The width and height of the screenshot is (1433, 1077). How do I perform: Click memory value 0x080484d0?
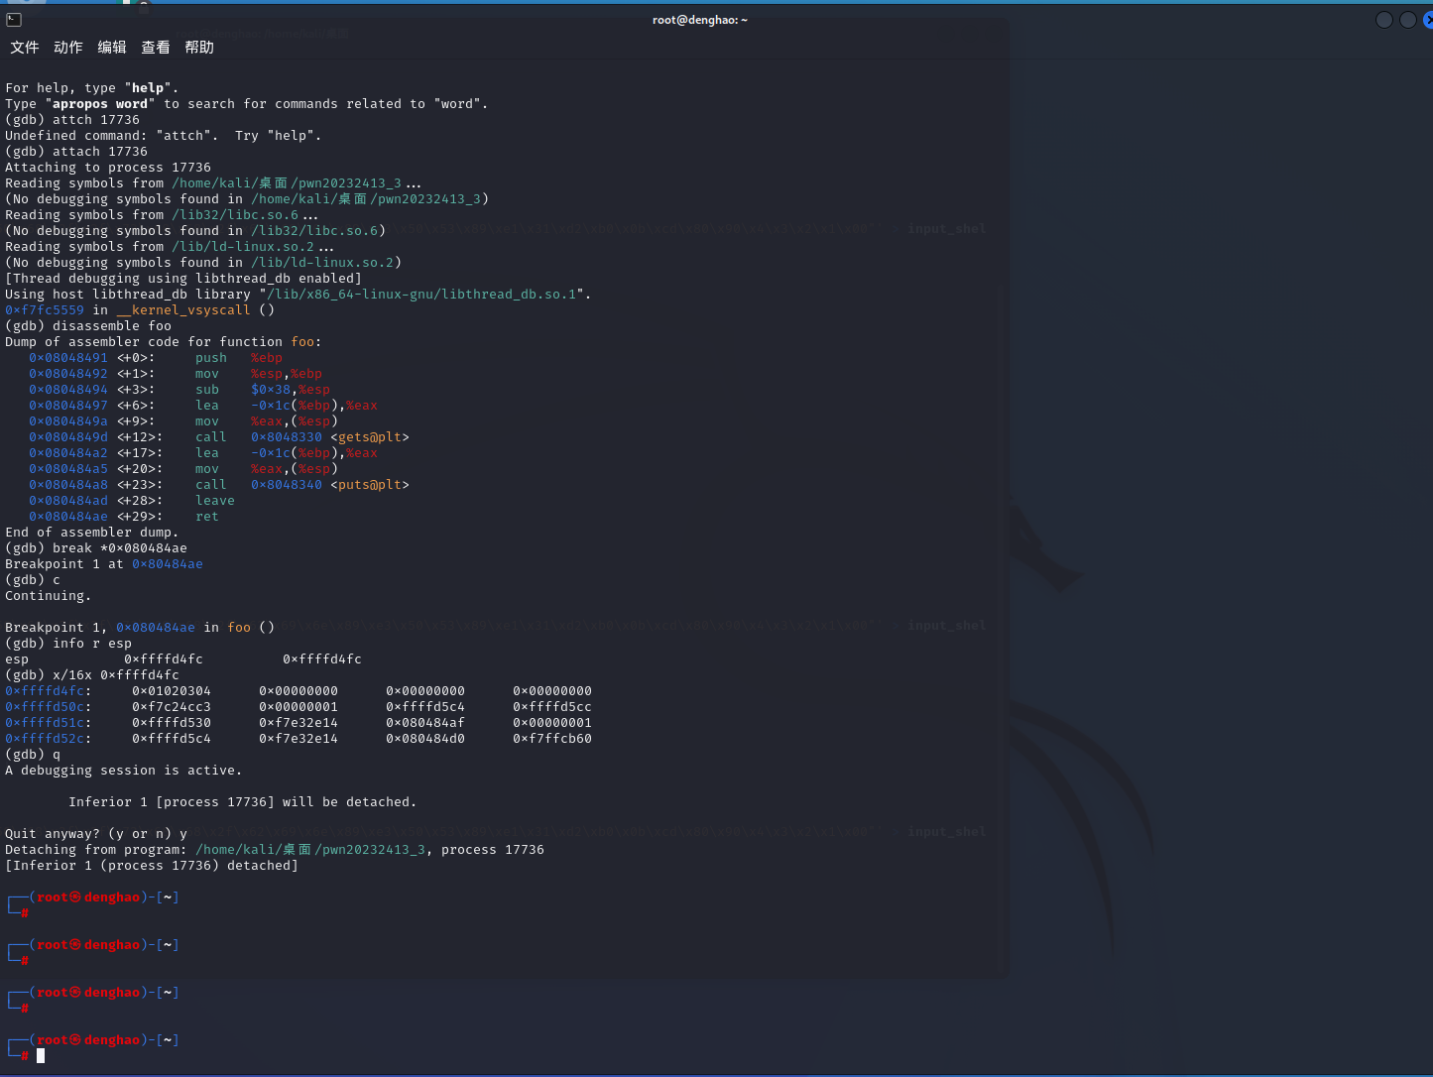[x=425, y=739]
